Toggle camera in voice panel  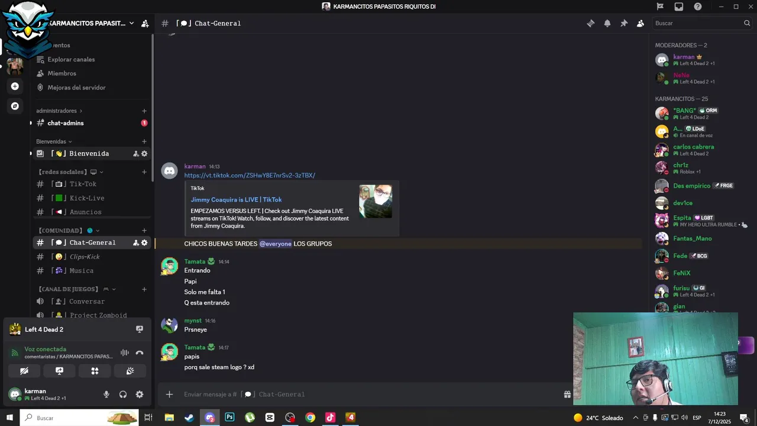click(24, 371)
